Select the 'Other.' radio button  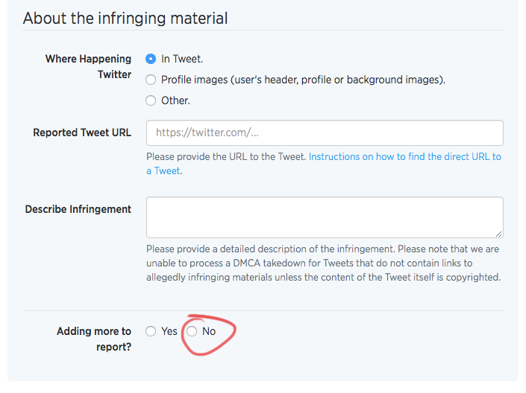pos(151,100)
